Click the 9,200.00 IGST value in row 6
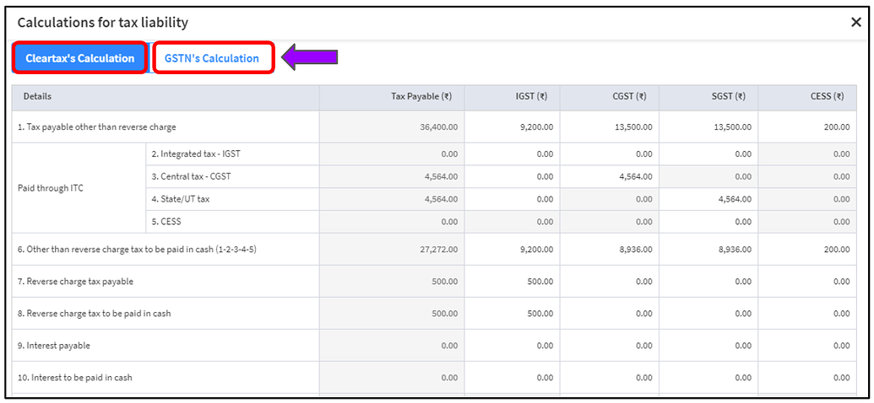Screen dimensions: 874x403 [x=537, y=250]
